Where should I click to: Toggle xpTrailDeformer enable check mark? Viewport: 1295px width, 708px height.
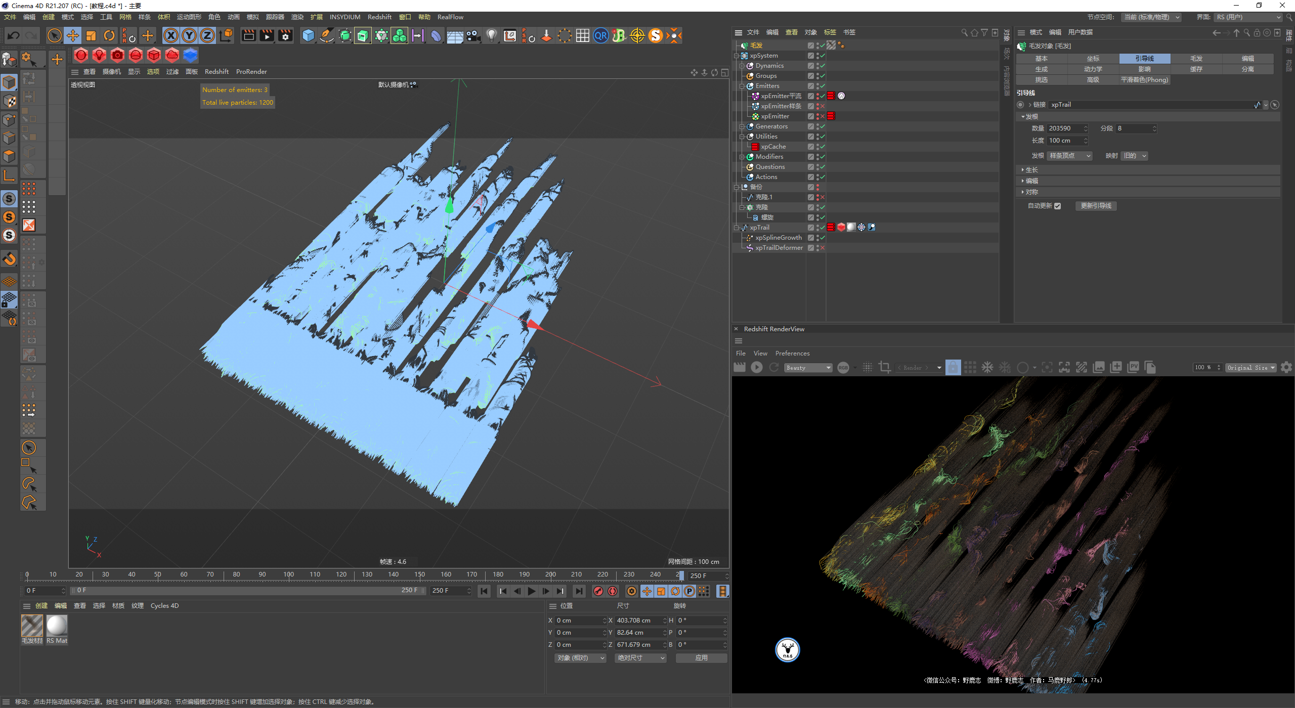pos(822,248)
